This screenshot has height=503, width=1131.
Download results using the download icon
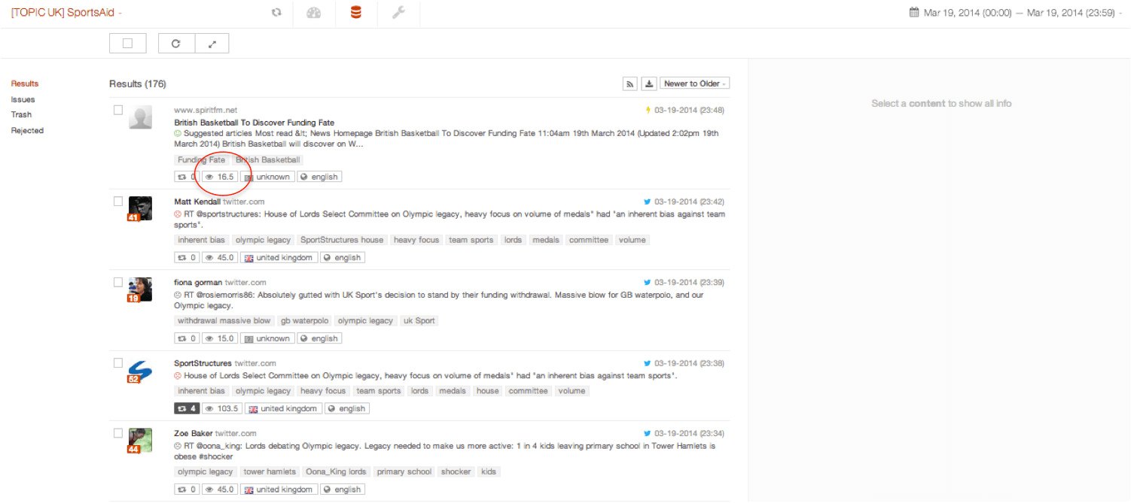(649, 83)
